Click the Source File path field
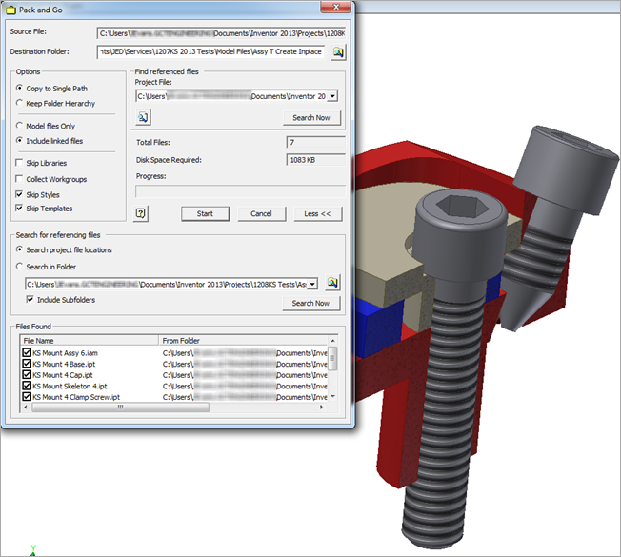This screenshot has width=621, height=557. point(221,33)
